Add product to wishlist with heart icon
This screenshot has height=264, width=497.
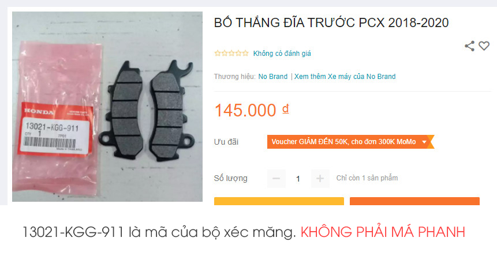coord(484,46)
